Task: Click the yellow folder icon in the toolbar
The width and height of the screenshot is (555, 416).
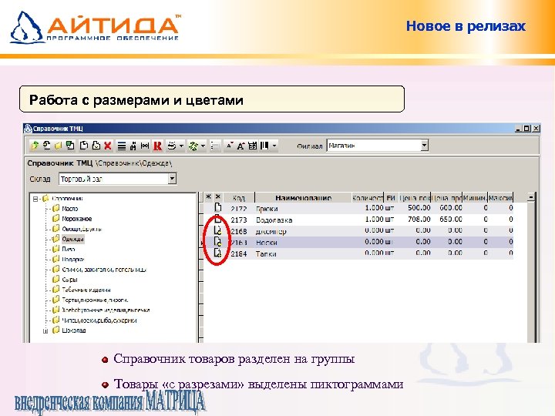Action: pos(58,146)
